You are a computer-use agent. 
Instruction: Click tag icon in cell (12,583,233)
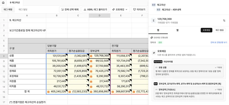pyautogui.click(x=70, y=92)
